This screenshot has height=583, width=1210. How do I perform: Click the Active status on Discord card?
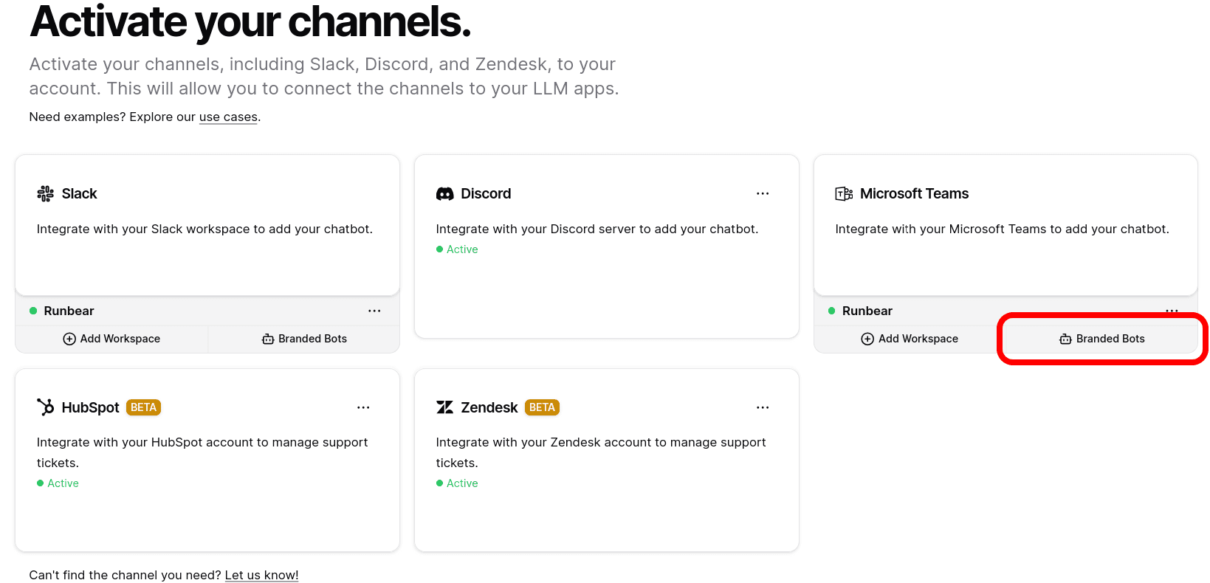(x=457, y=249)
